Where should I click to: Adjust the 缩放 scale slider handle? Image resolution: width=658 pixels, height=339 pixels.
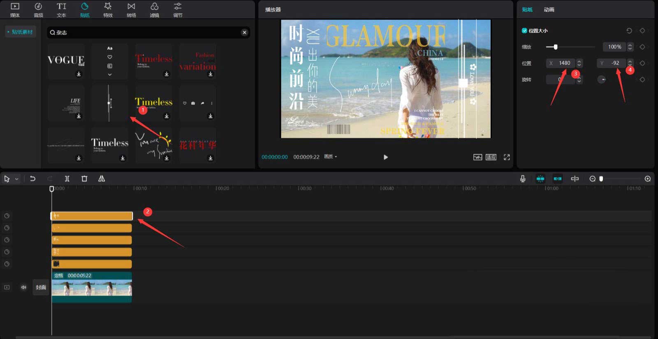click(x=556, y=47)
